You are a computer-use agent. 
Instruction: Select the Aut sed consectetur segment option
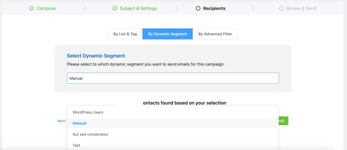[x=90, y=134]
